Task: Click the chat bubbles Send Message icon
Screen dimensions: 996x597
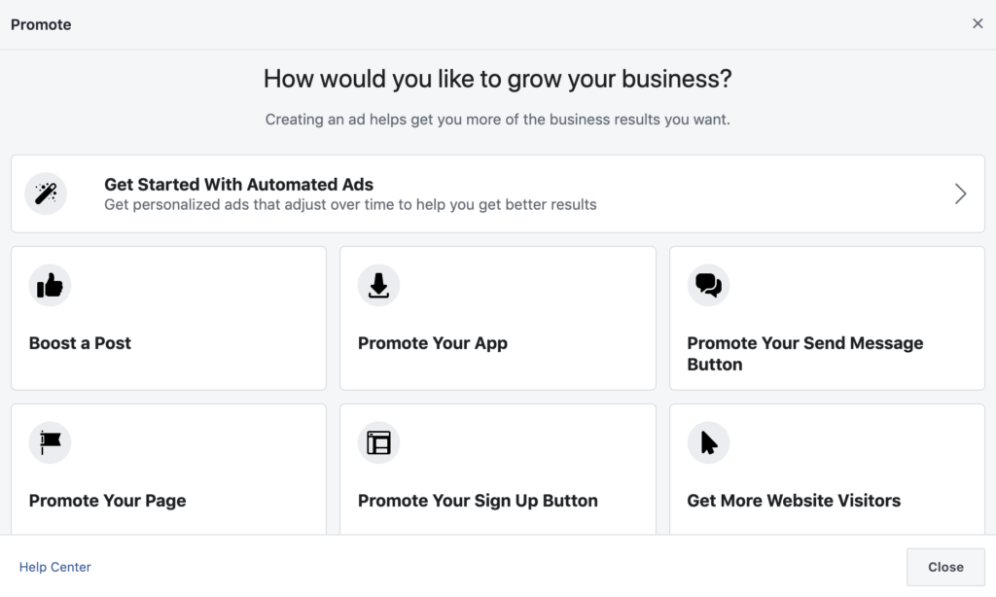Action: tap(708, 285)
